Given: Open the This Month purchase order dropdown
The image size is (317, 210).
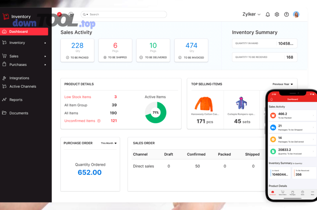Looking at the screenshot, I should 109,143.
